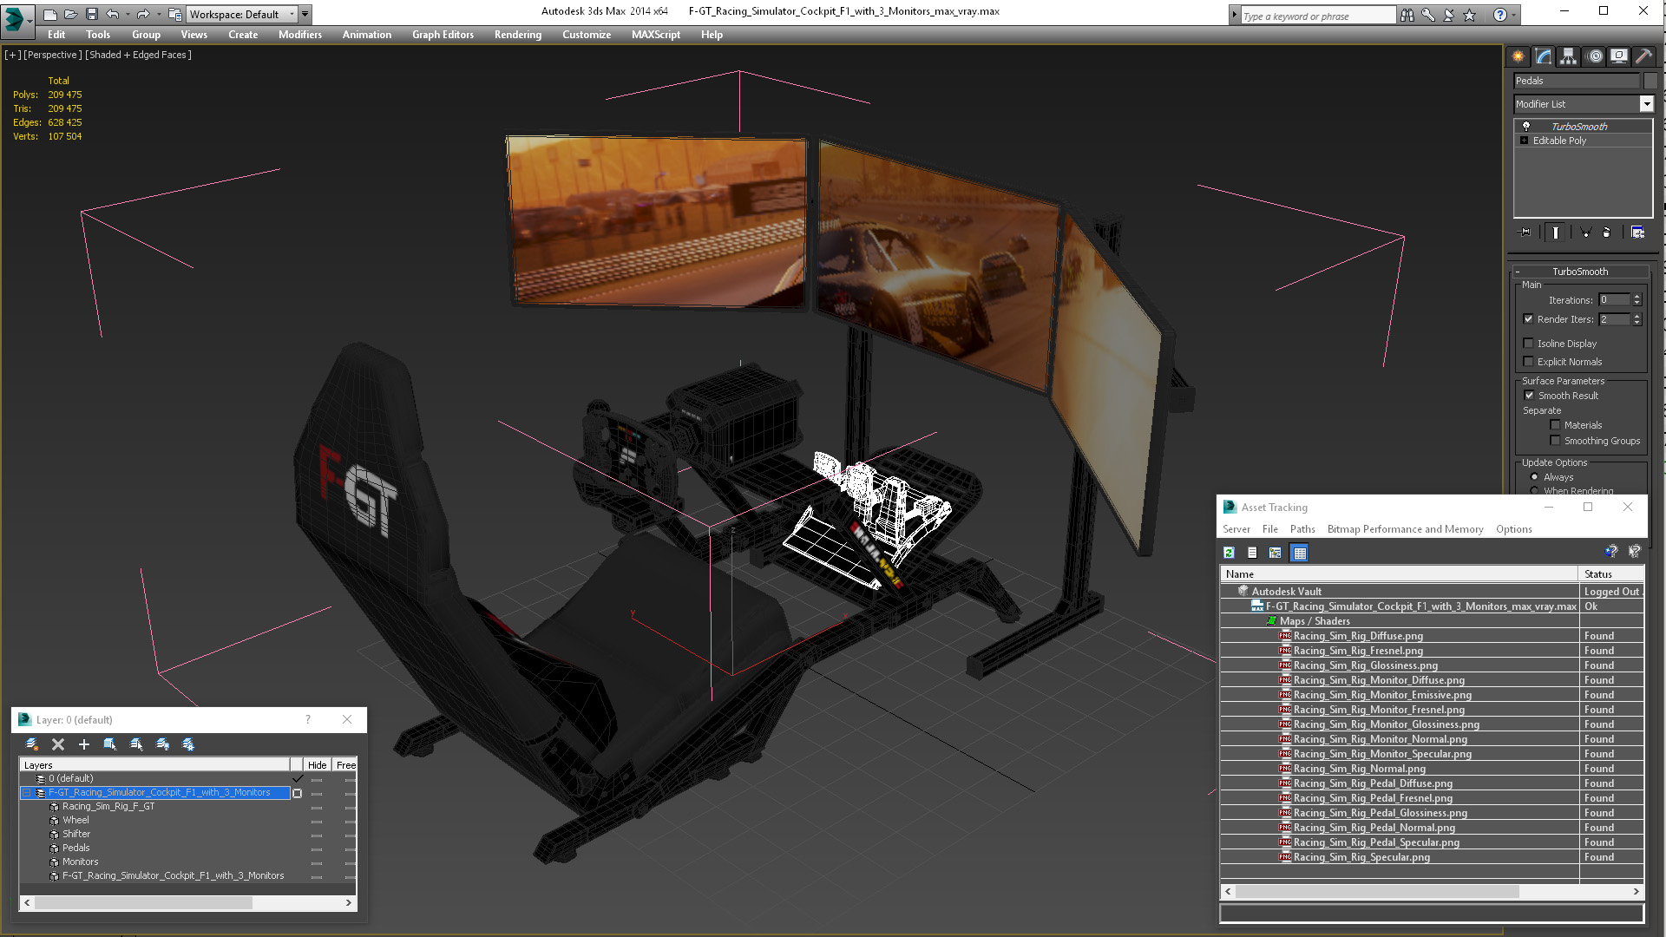Toggle Render Iters checkbox
1666x937 pixels.
[x=1529, y=319]
